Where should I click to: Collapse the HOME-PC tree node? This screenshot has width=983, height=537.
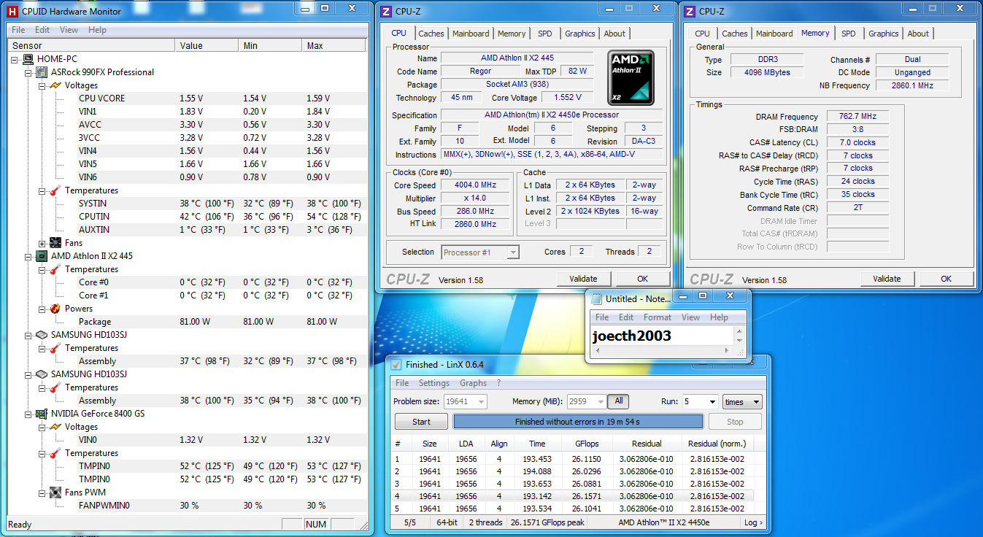pyautogui.click(x=15, y=59)
